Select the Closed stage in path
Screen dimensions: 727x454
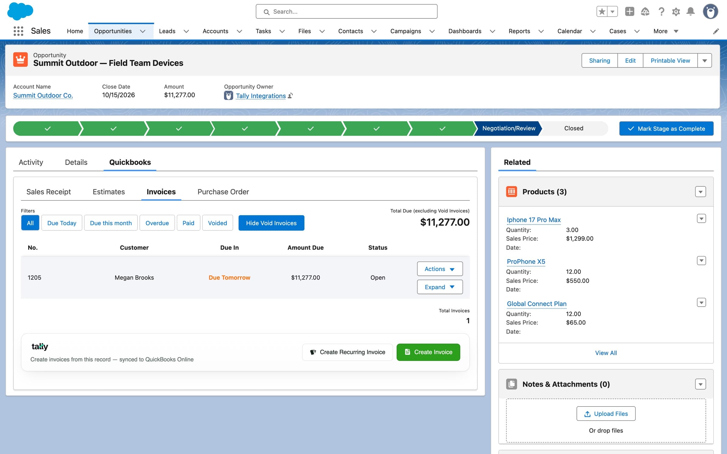[574, 128]
